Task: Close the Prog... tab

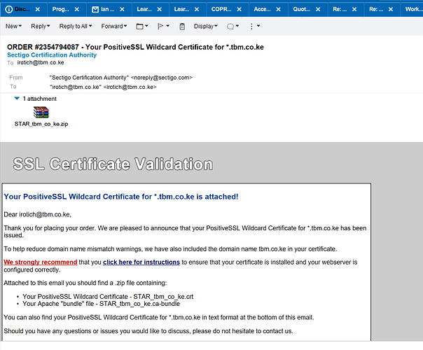Action: [77, 9]
